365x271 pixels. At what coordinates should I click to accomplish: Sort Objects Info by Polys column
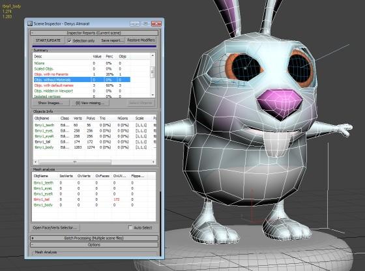point(91,119)
